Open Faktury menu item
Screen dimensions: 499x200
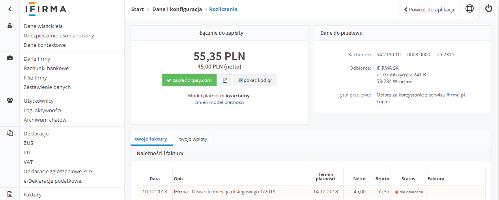coord(32,194)
